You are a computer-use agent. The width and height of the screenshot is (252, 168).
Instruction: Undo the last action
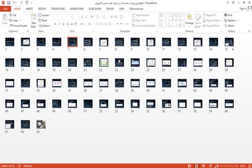click(x=14, y=3)
